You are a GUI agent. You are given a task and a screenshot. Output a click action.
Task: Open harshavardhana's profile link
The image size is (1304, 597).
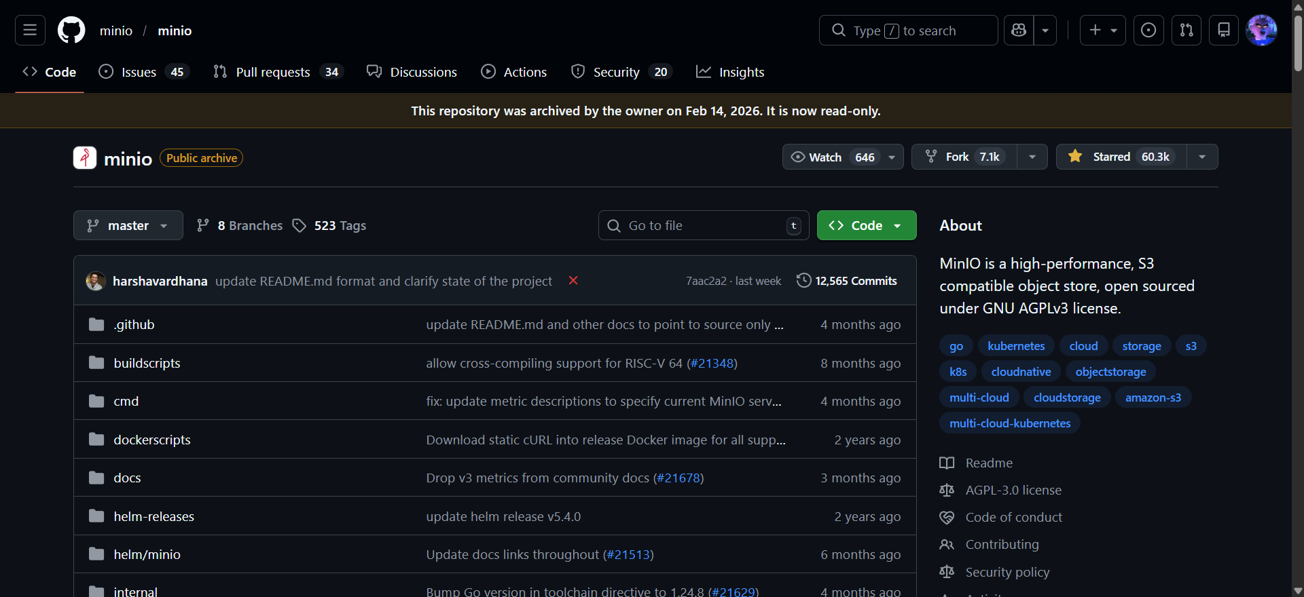click(x=160, y=281)
